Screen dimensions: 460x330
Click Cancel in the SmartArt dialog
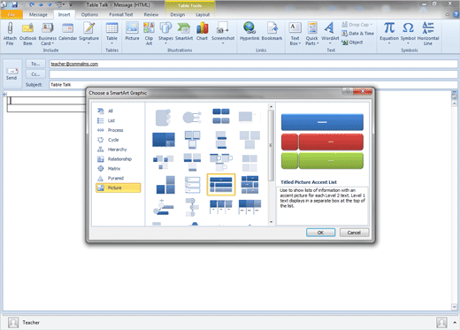point(354,233)
